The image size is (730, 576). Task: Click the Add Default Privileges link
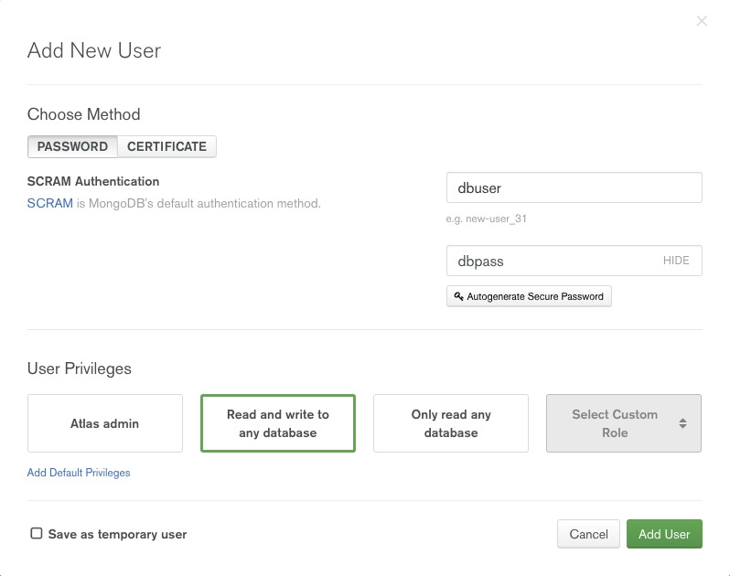pos(79,473)
